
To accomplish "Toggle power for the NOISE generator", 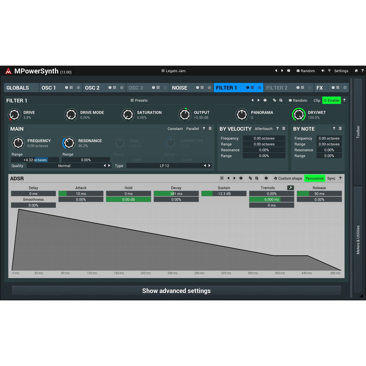I will pos(209,88).
